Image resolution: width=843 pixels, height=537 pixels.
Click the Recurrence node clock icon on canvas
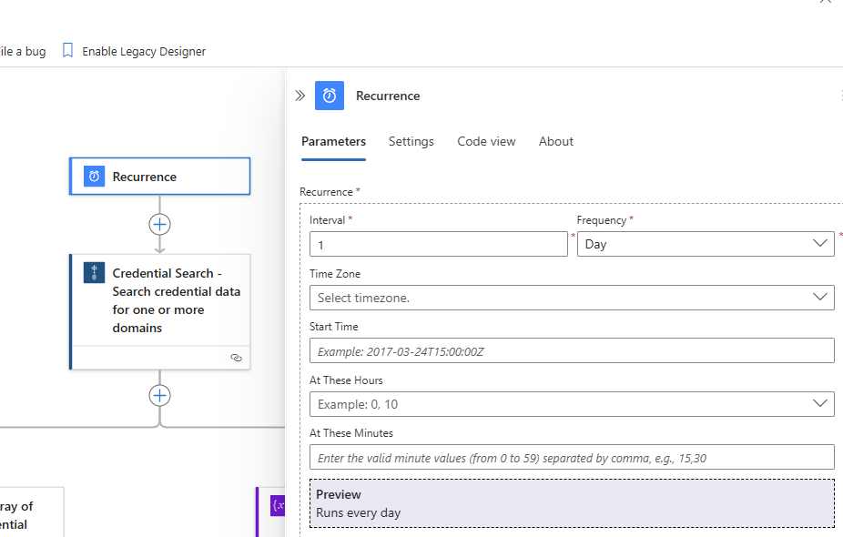[x=94, y=177]
